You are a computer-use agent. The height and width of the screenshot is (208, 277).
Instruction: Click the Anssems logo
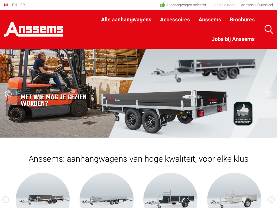tap(34, 29)
